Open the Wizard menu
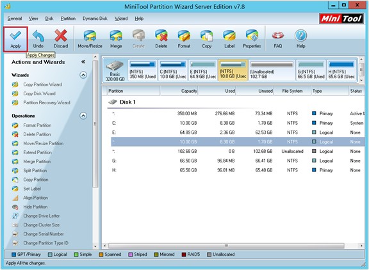 coord(121,19)
